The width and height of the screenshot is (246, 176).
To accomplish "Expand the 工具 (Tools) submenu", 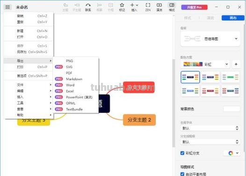I will point(29,103).
